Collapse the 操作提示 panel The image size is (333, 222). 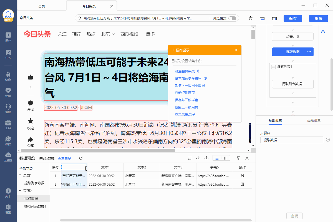pos(236,50)
